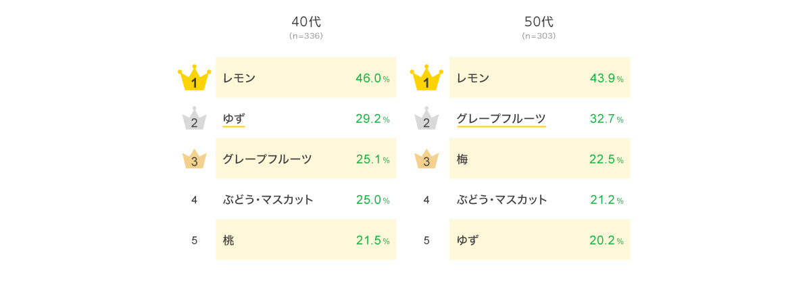
Task: Click the silver rank 2 crown under 50代
Action: pyautogui.click(x=426, y=118)
